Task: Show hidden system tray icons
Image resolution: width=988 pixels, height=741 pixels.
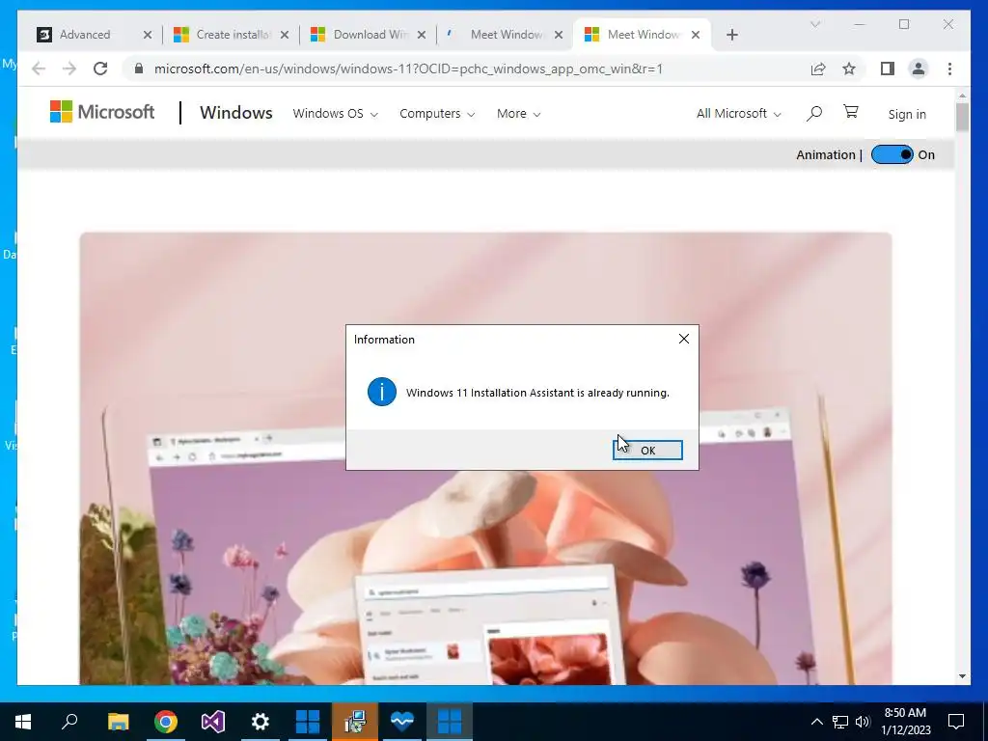Action: (816, 722)
